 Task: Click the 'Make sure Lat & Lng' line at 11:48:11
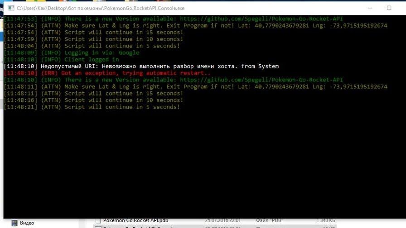pos(195,86)
